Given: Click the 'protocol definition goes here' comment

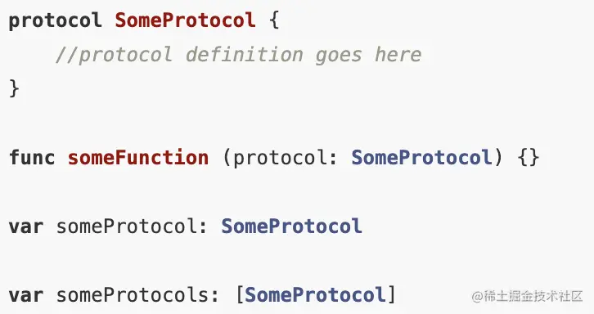Looking at the screenshot, I should (x=239, y=55).
